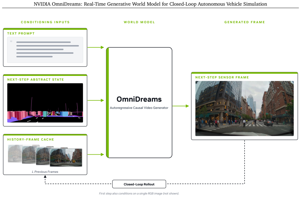Click the 'OmniDreams' model name
The height and width of the screenshot is (197, 301).
139,99
